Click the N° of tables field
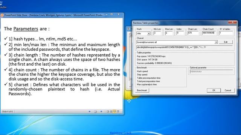The width and height of the screenshot is (241, 135). [x=226, y=33]
